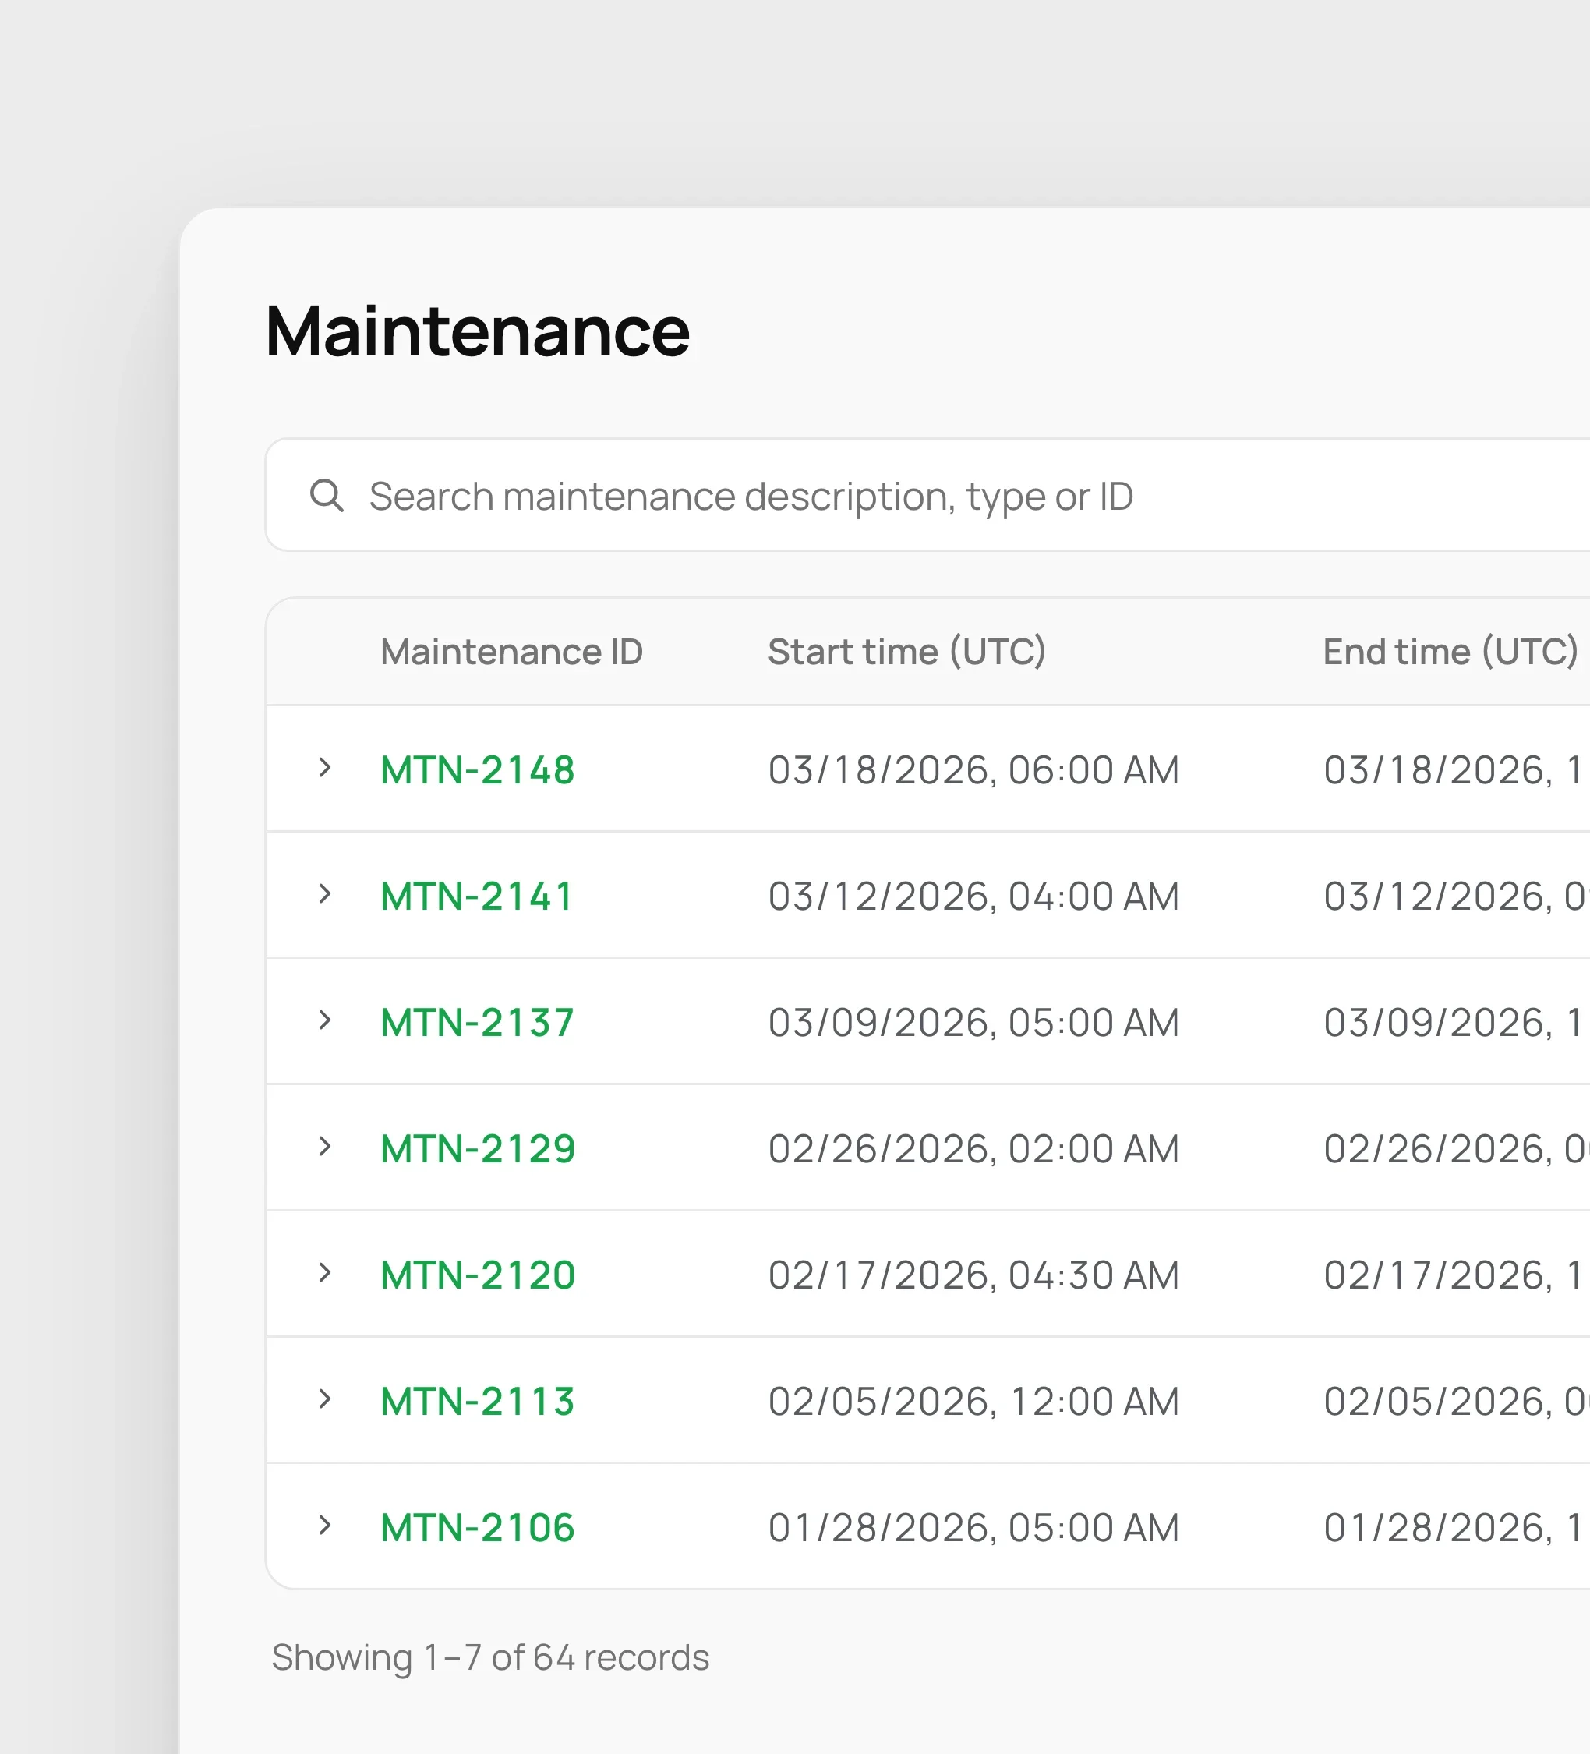Click the Maintenance ID column header
This screenshot has height=1754, width=1590.
[x=511, y=652]
